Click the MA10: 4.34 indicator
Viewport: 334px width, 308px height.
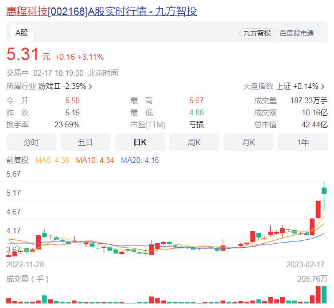[95, 160]
